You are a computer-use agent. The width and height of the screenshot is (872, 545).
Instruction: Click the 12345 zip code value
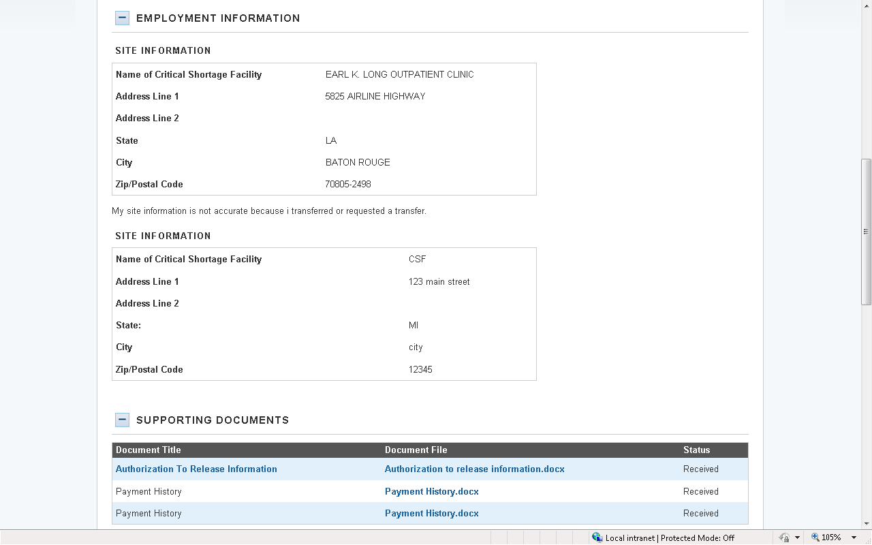coord(421,370)
